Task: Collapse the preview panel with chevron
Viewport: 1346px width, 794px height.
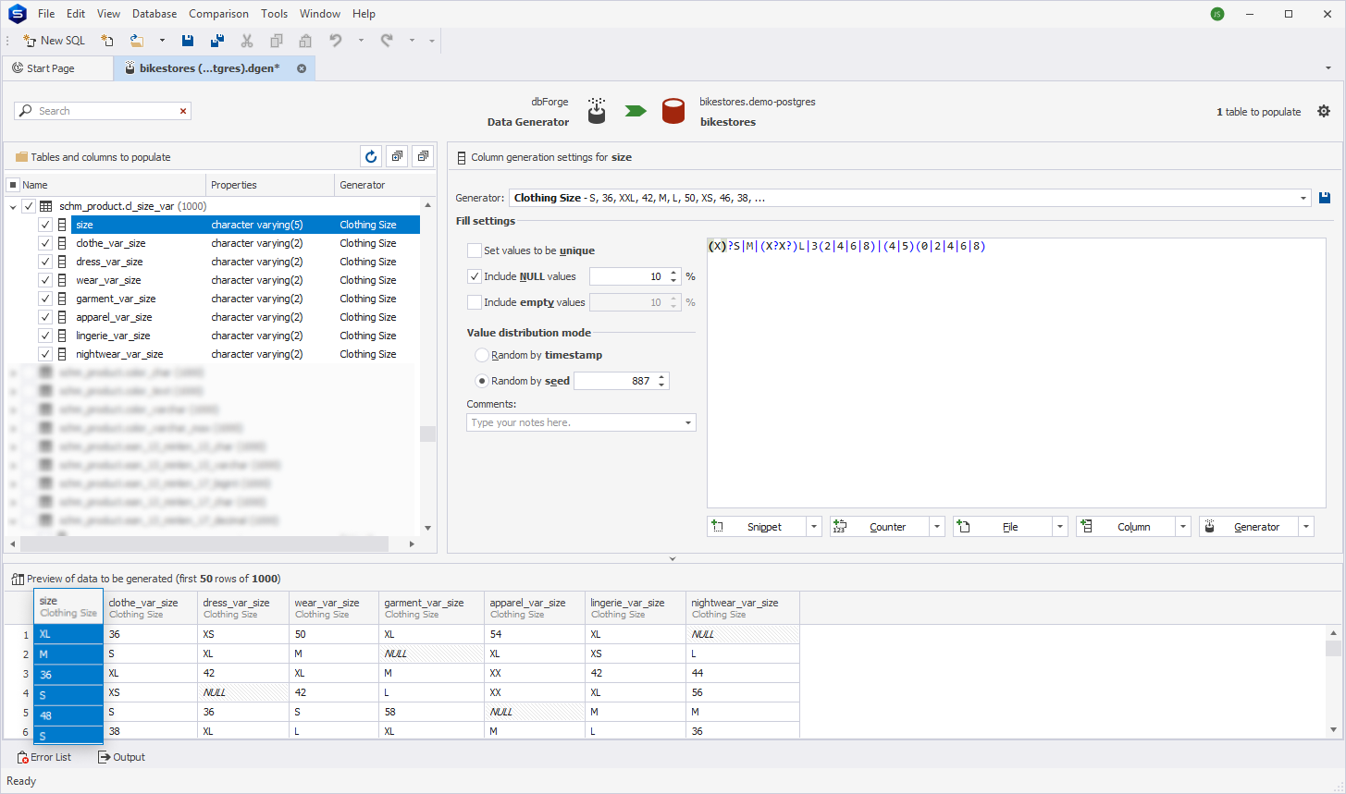Action: [x=673, y=559]
